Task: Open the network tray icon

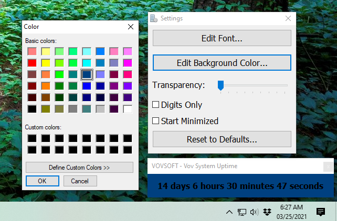Action: tap(242, 212)
